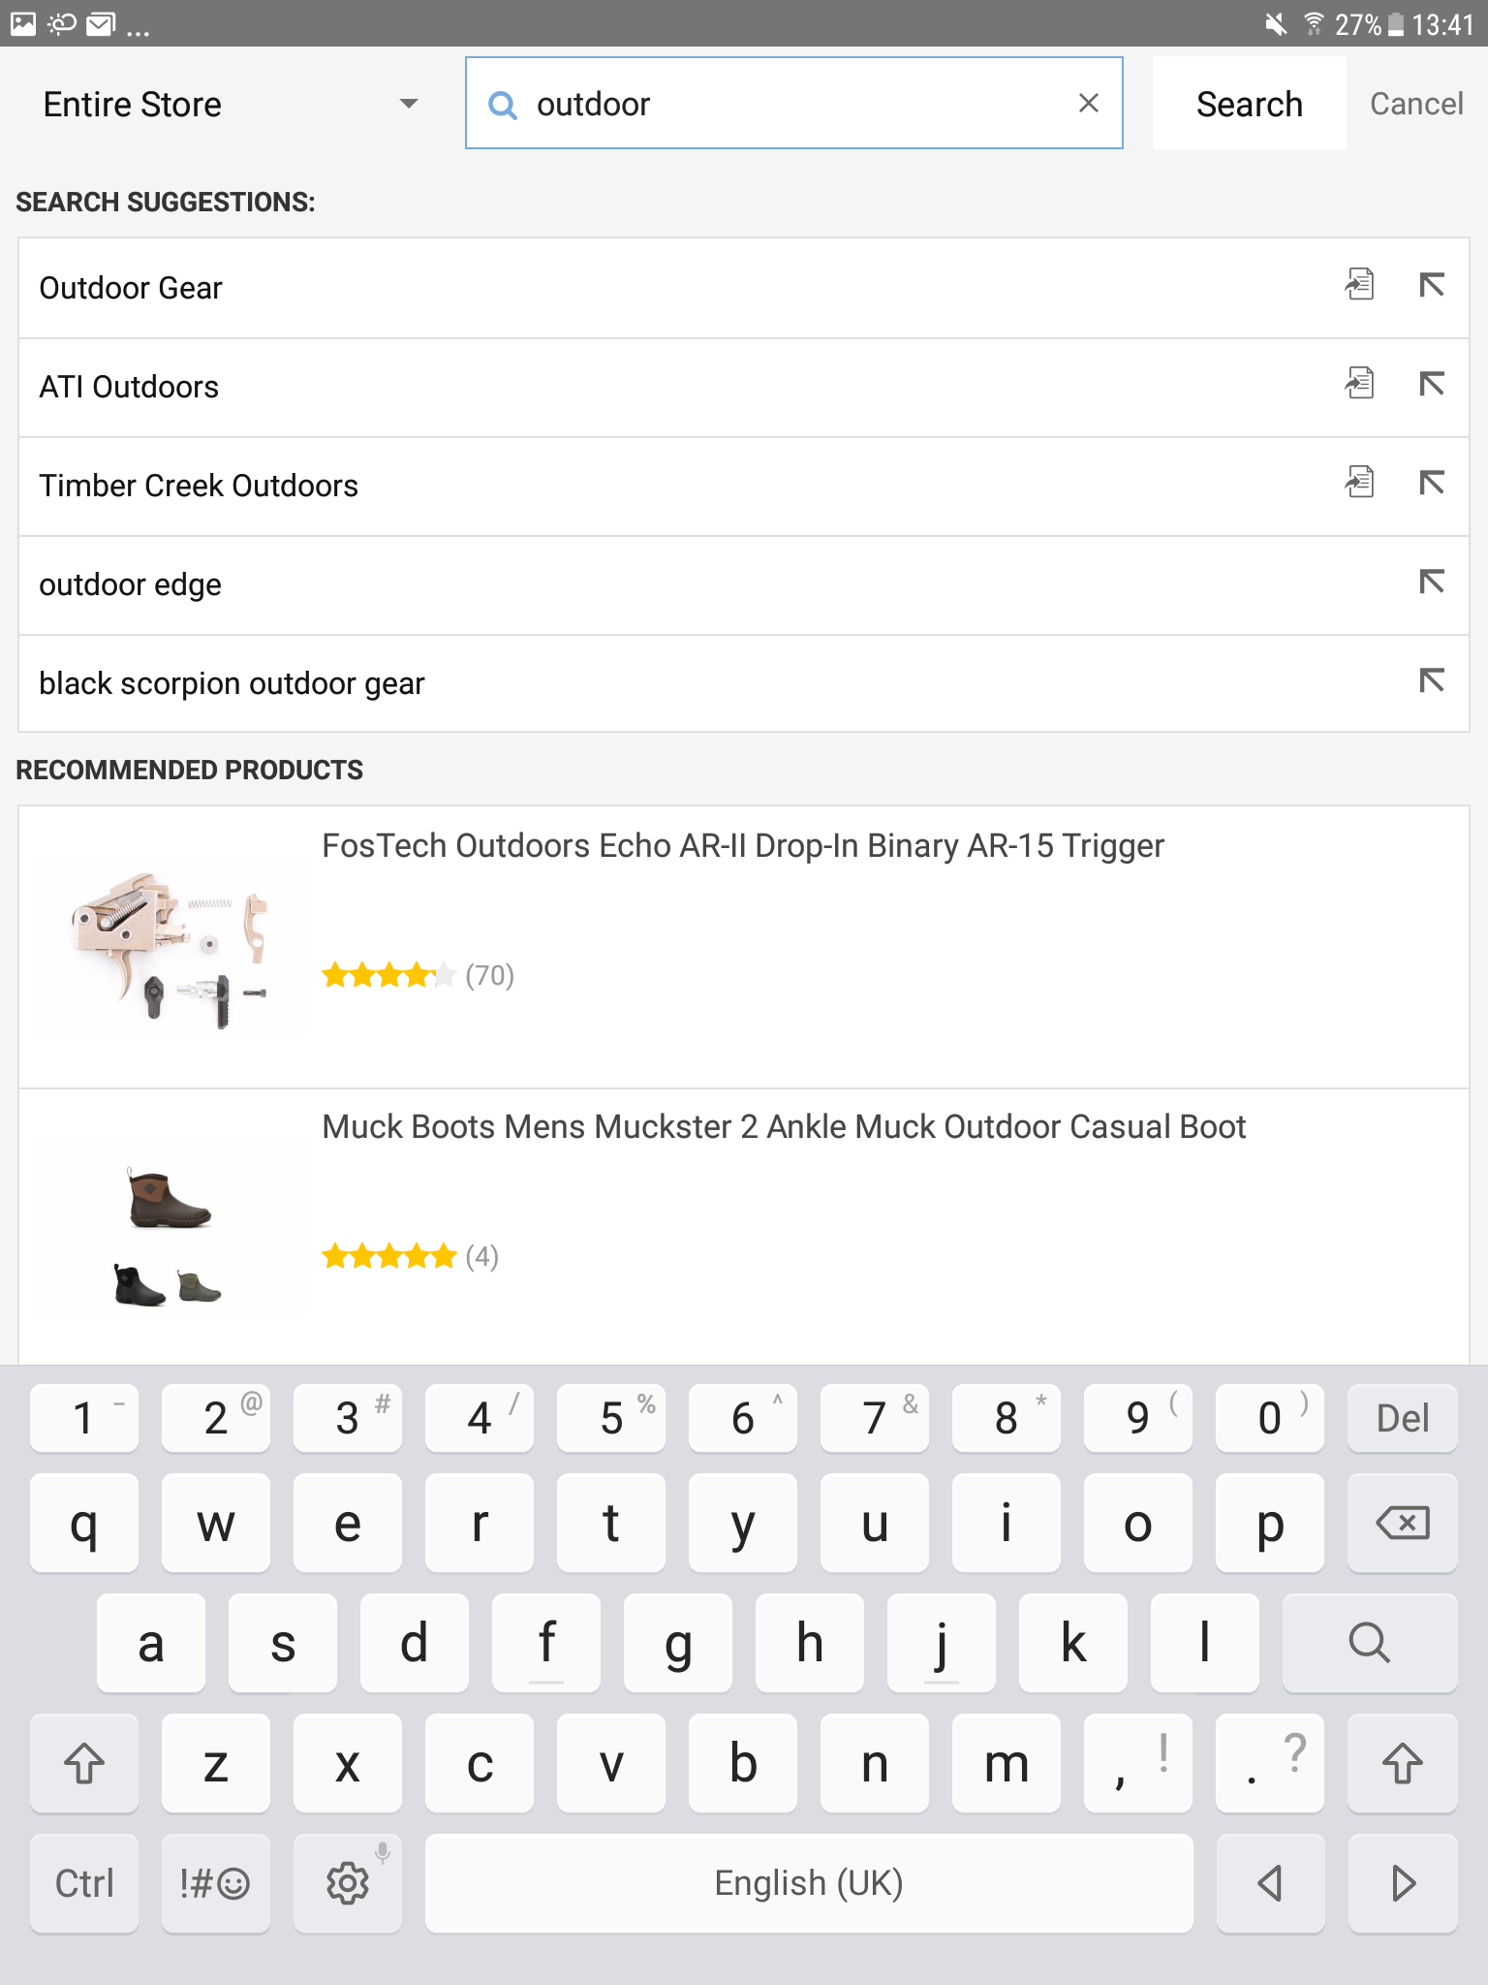Tap arrow beside black scorpion outdoor gear
Viewport: 1488px width, 1985px height.
(1432, 680)
